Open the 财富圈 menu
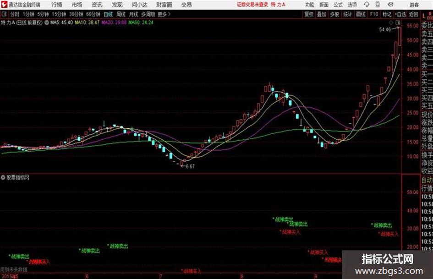Screen dimensions: 433x279 [164, 5]
